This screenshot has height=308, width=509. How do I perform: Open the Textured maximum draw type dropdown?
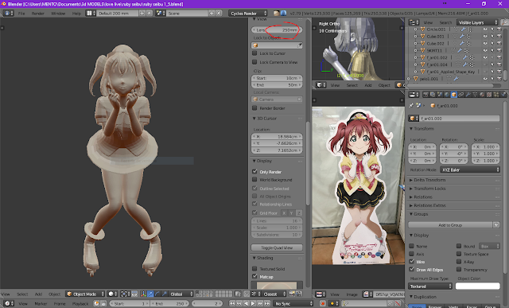[x=430, y=287]
